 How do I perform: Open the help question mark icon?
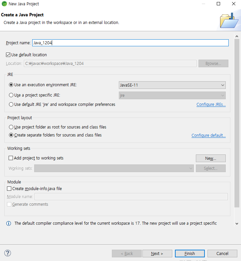pos(8,253)
